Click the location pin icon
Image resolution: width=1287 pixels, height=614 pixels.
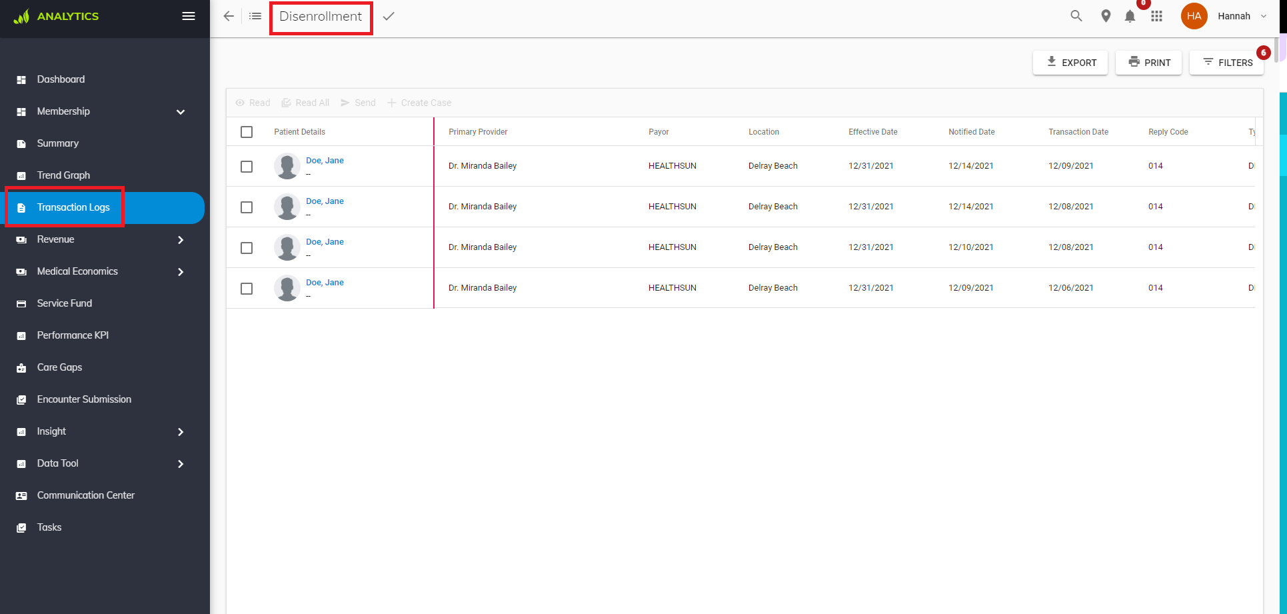point(1106,16)
